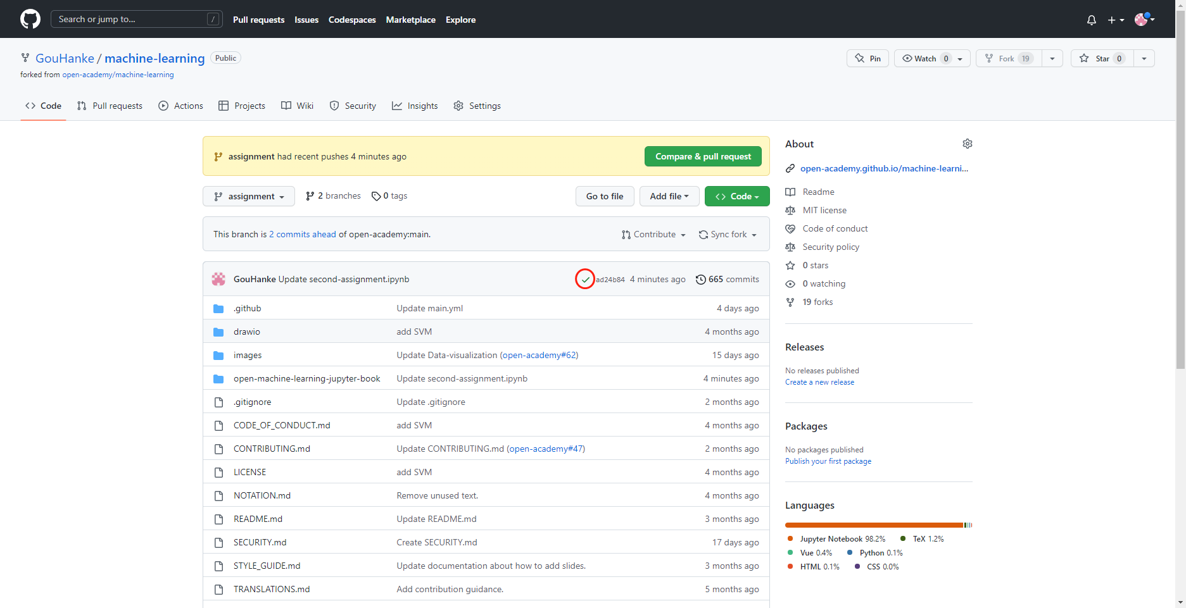The width and height of the screenshot is (1186, 608).
Task: View the 19 forks link
Action: point(817,302)
